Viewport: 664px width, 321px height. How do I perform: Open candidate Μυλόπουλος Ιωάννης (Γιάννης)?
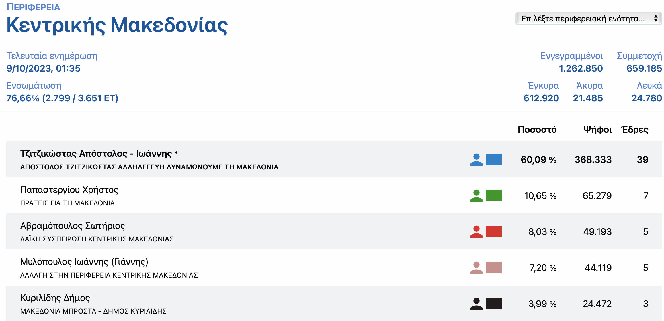click(x=84, y=262)
